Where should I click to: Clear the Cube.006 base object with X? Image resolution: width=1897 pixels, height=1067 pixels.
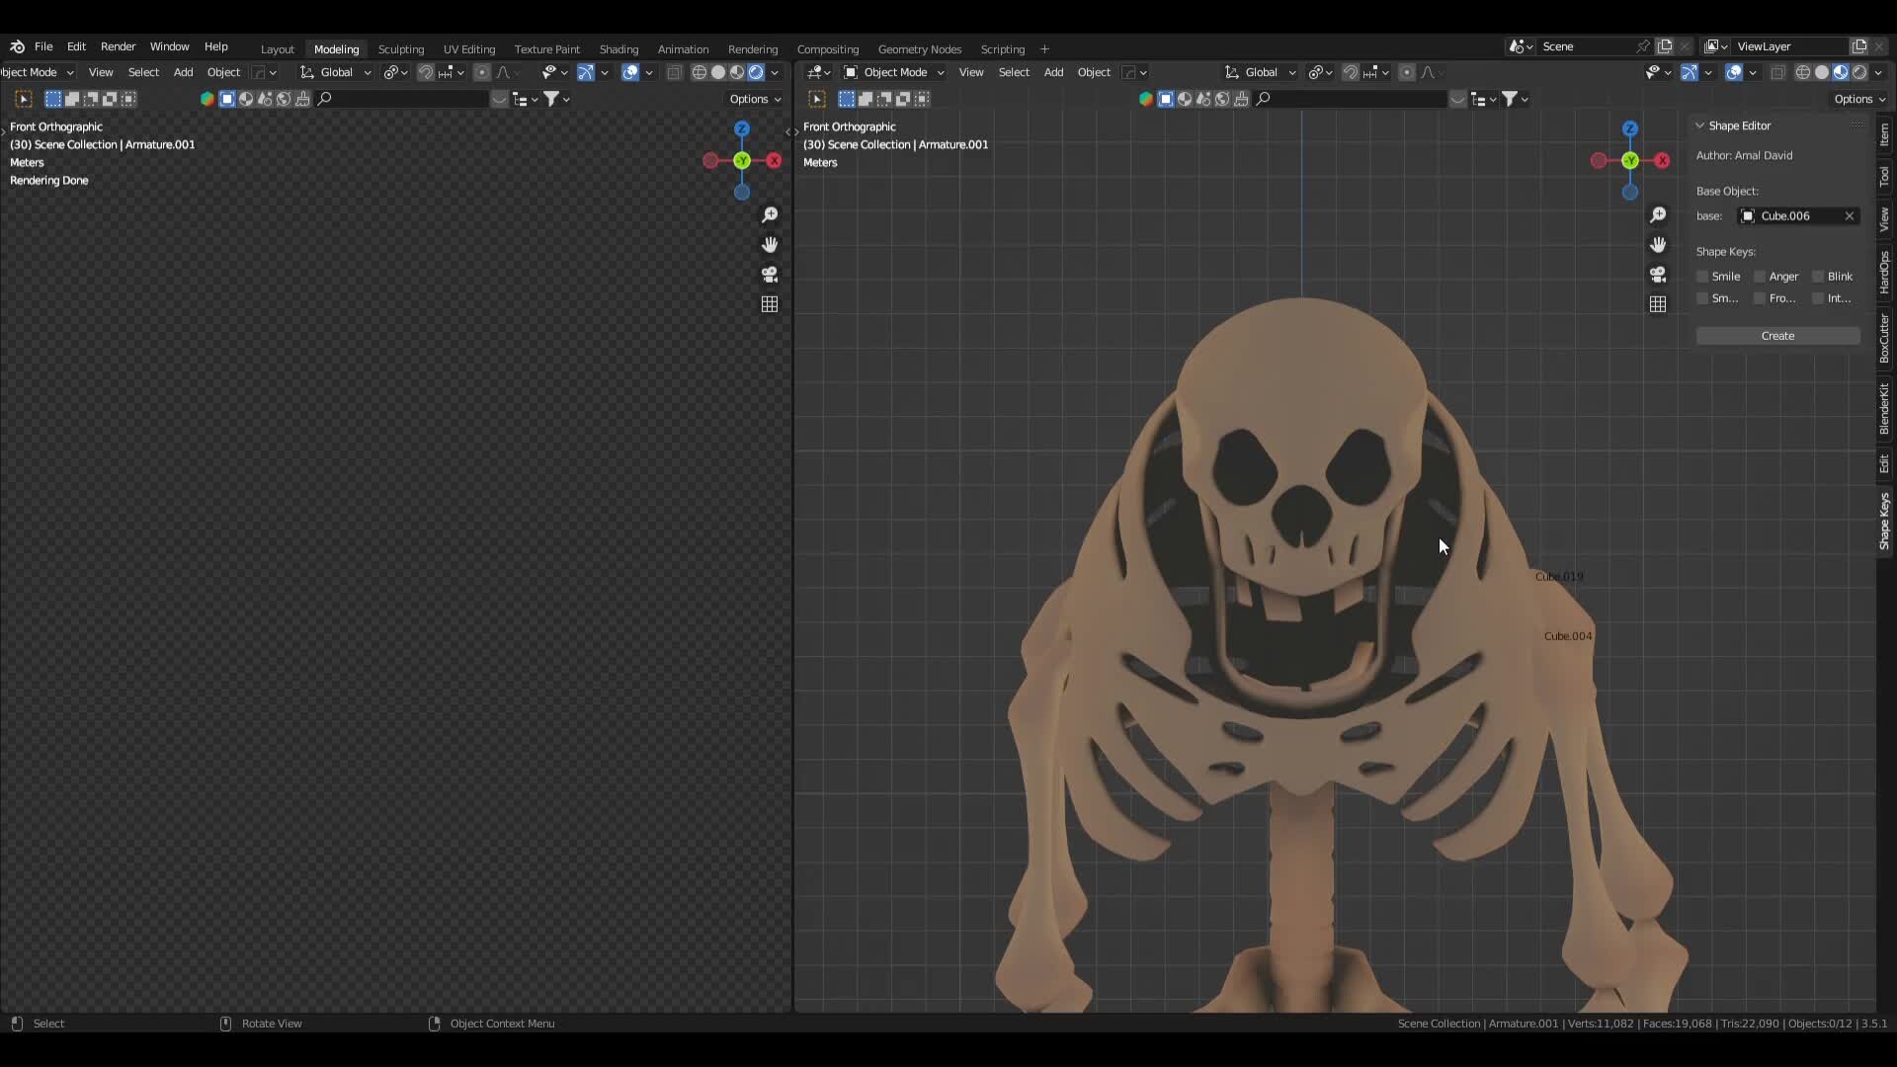pos(1849,215)
